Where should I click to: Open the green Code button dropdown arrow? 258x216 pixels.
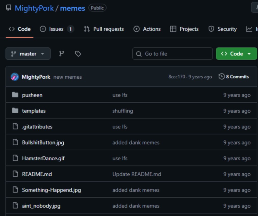pyautogui.click(x=249, y=54)
